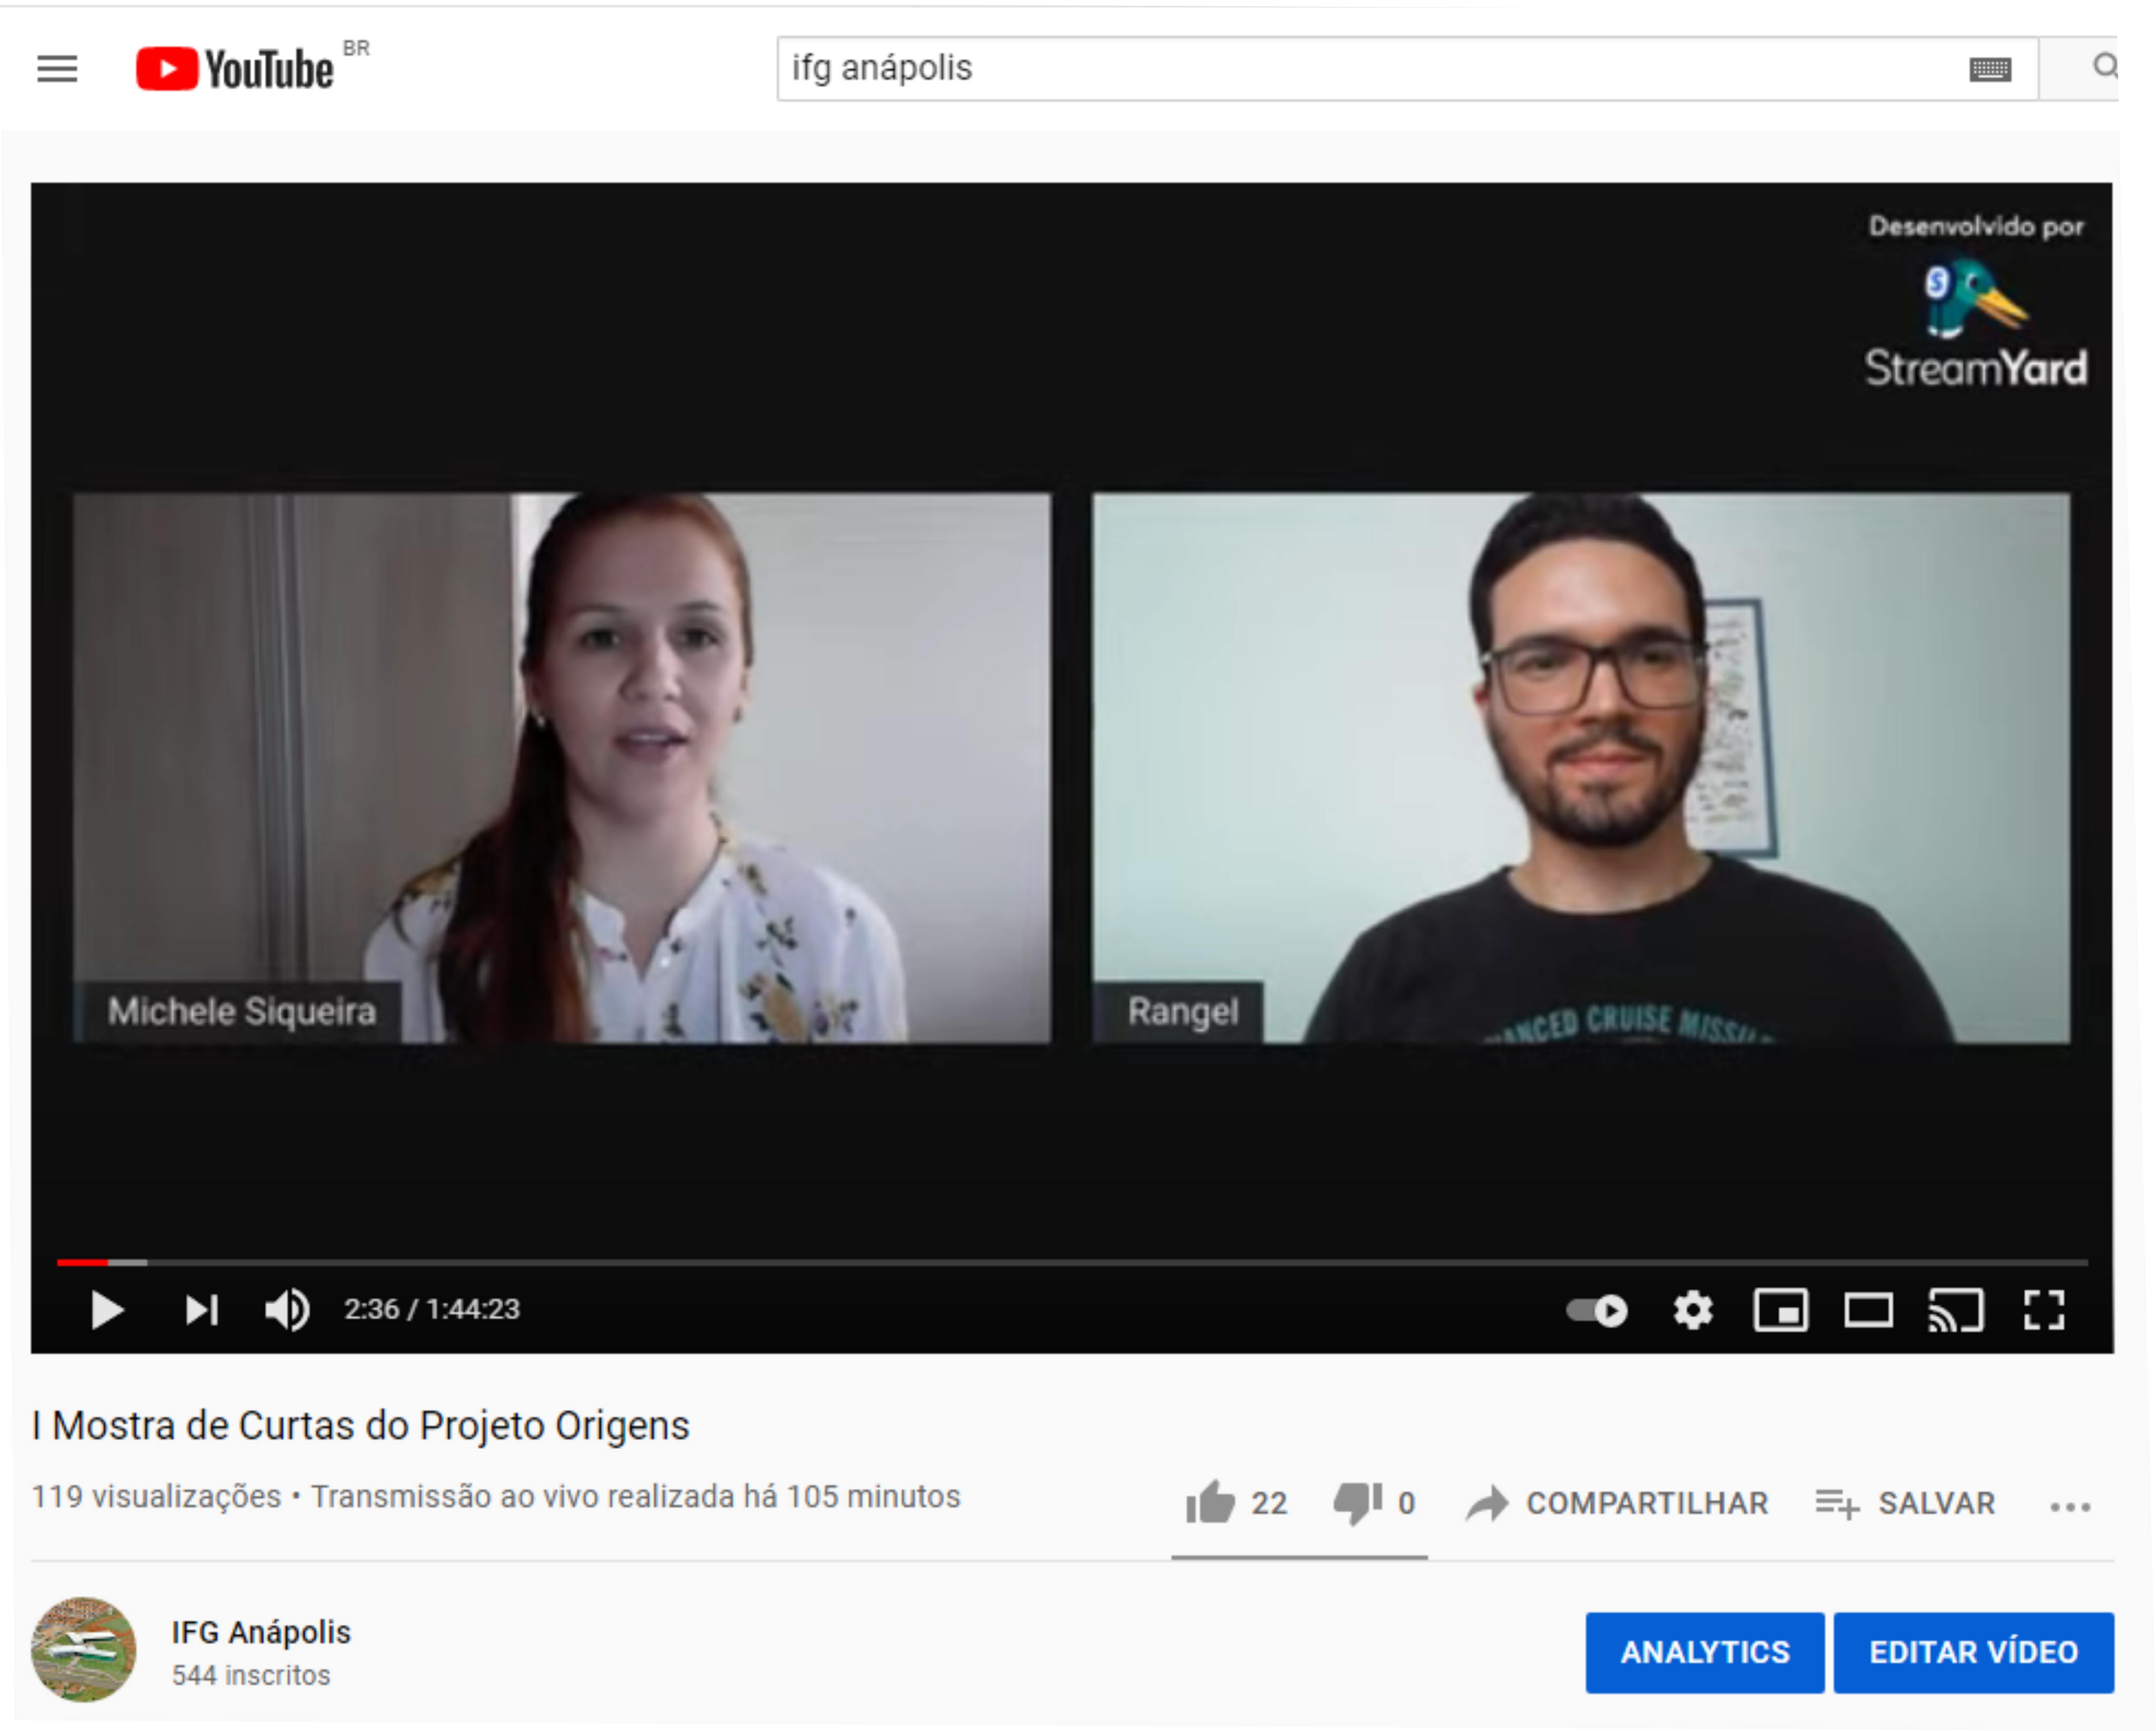The width and height of the screenshot is (2156, 1731).
Task: Click the search magnifier button
Action: point(2104,67)
